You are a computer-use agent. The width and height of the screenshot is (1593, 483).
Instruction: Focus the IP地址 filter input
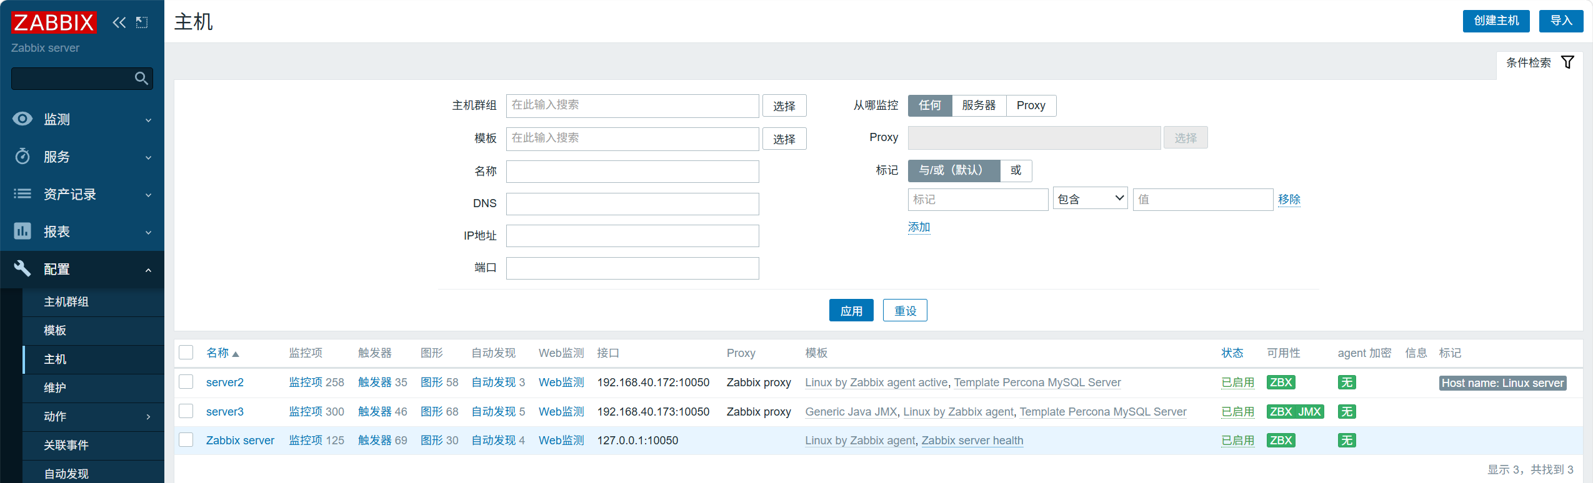[632, 236]
